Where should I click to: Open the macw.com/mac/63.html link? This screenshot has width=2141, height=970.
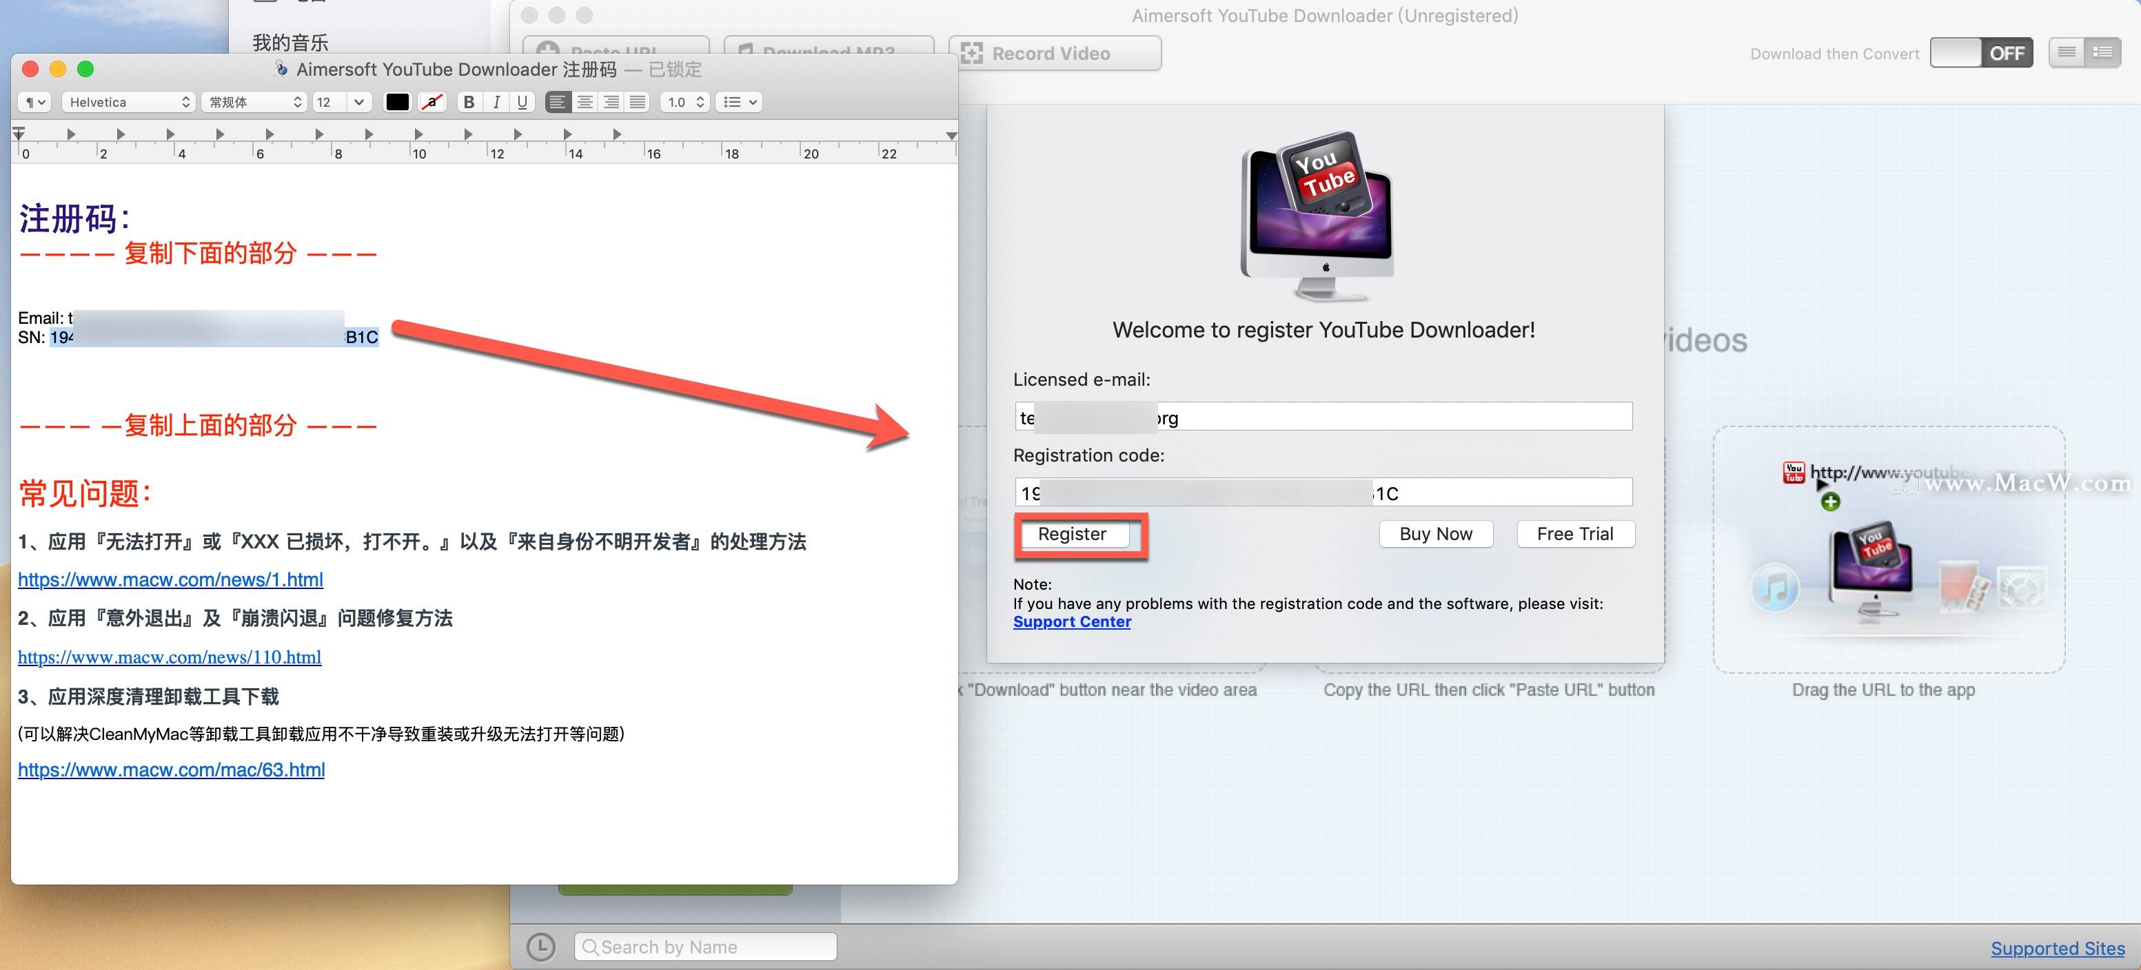pos(171,770)
